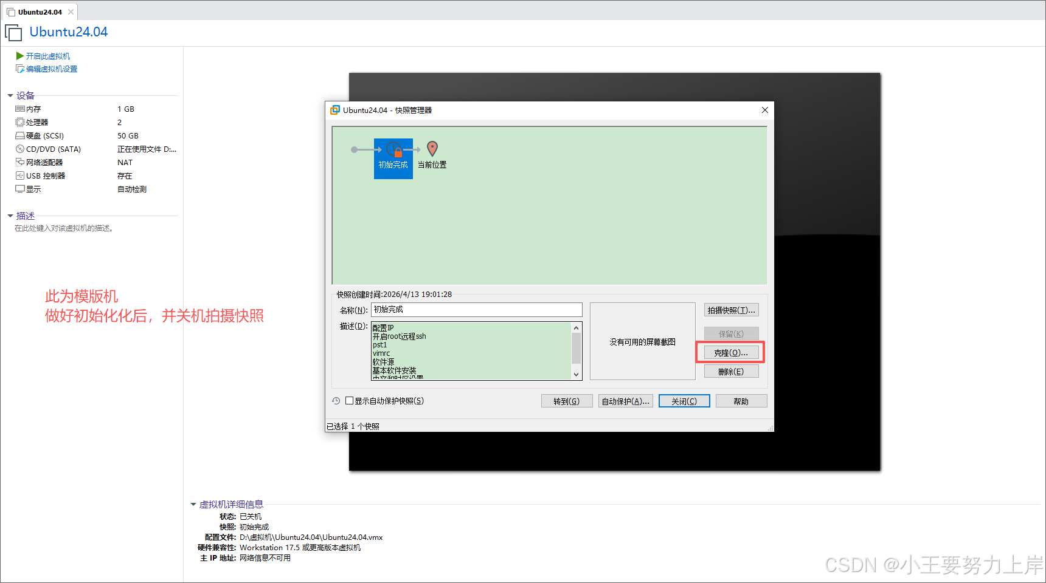1046x583 pixels.
Task: Click the configuration file path Ubuntu24.04.vmx
Action: point(311,537)
